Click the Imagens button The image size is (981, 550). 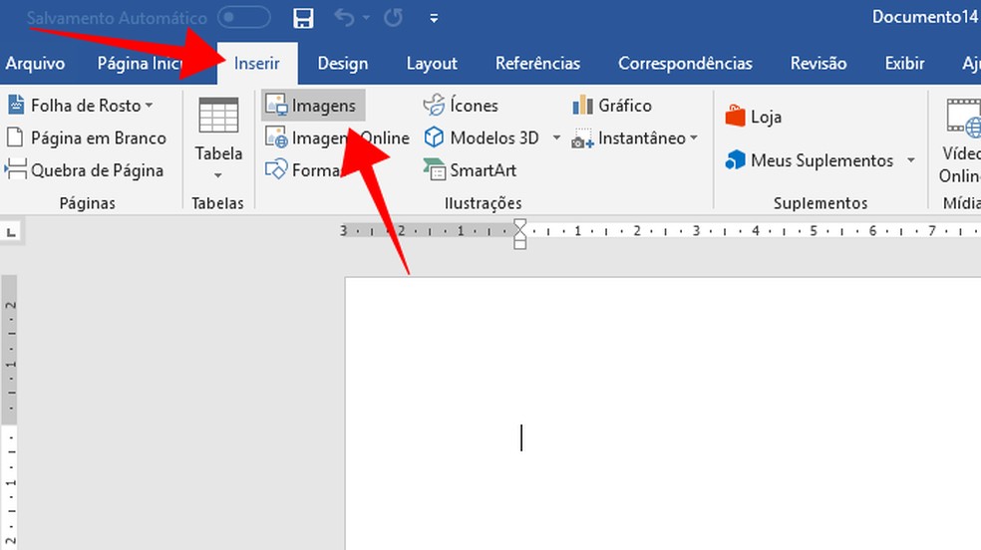pos(313,106)
